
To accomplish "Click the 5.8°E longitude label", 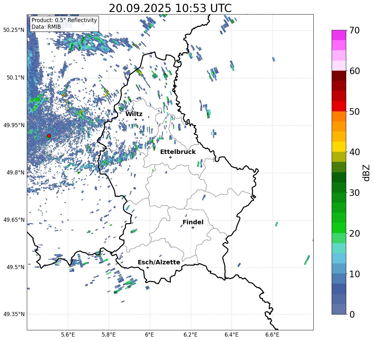I will tap(109, 335).
